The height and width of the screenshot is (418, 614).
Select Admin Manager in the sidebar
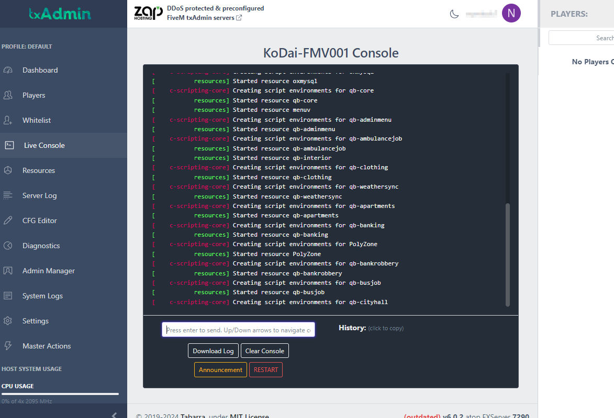click(48, 271)
